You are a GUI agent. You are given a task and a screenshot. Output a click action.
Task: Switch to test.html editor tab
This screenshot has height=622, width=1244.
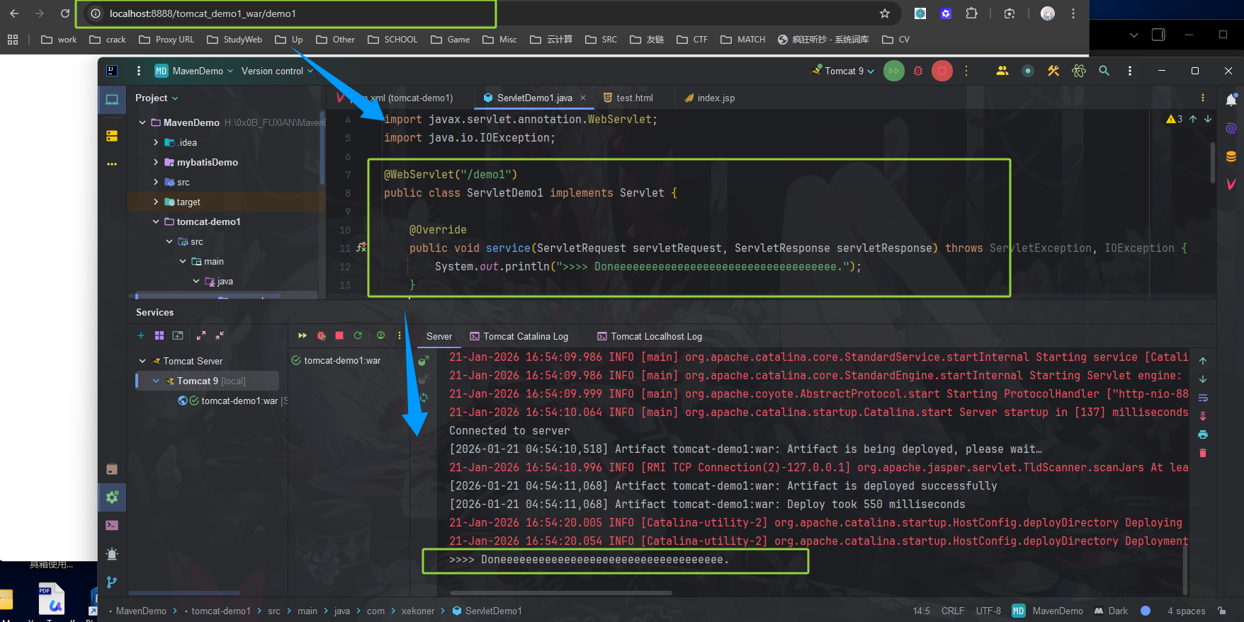628,98
